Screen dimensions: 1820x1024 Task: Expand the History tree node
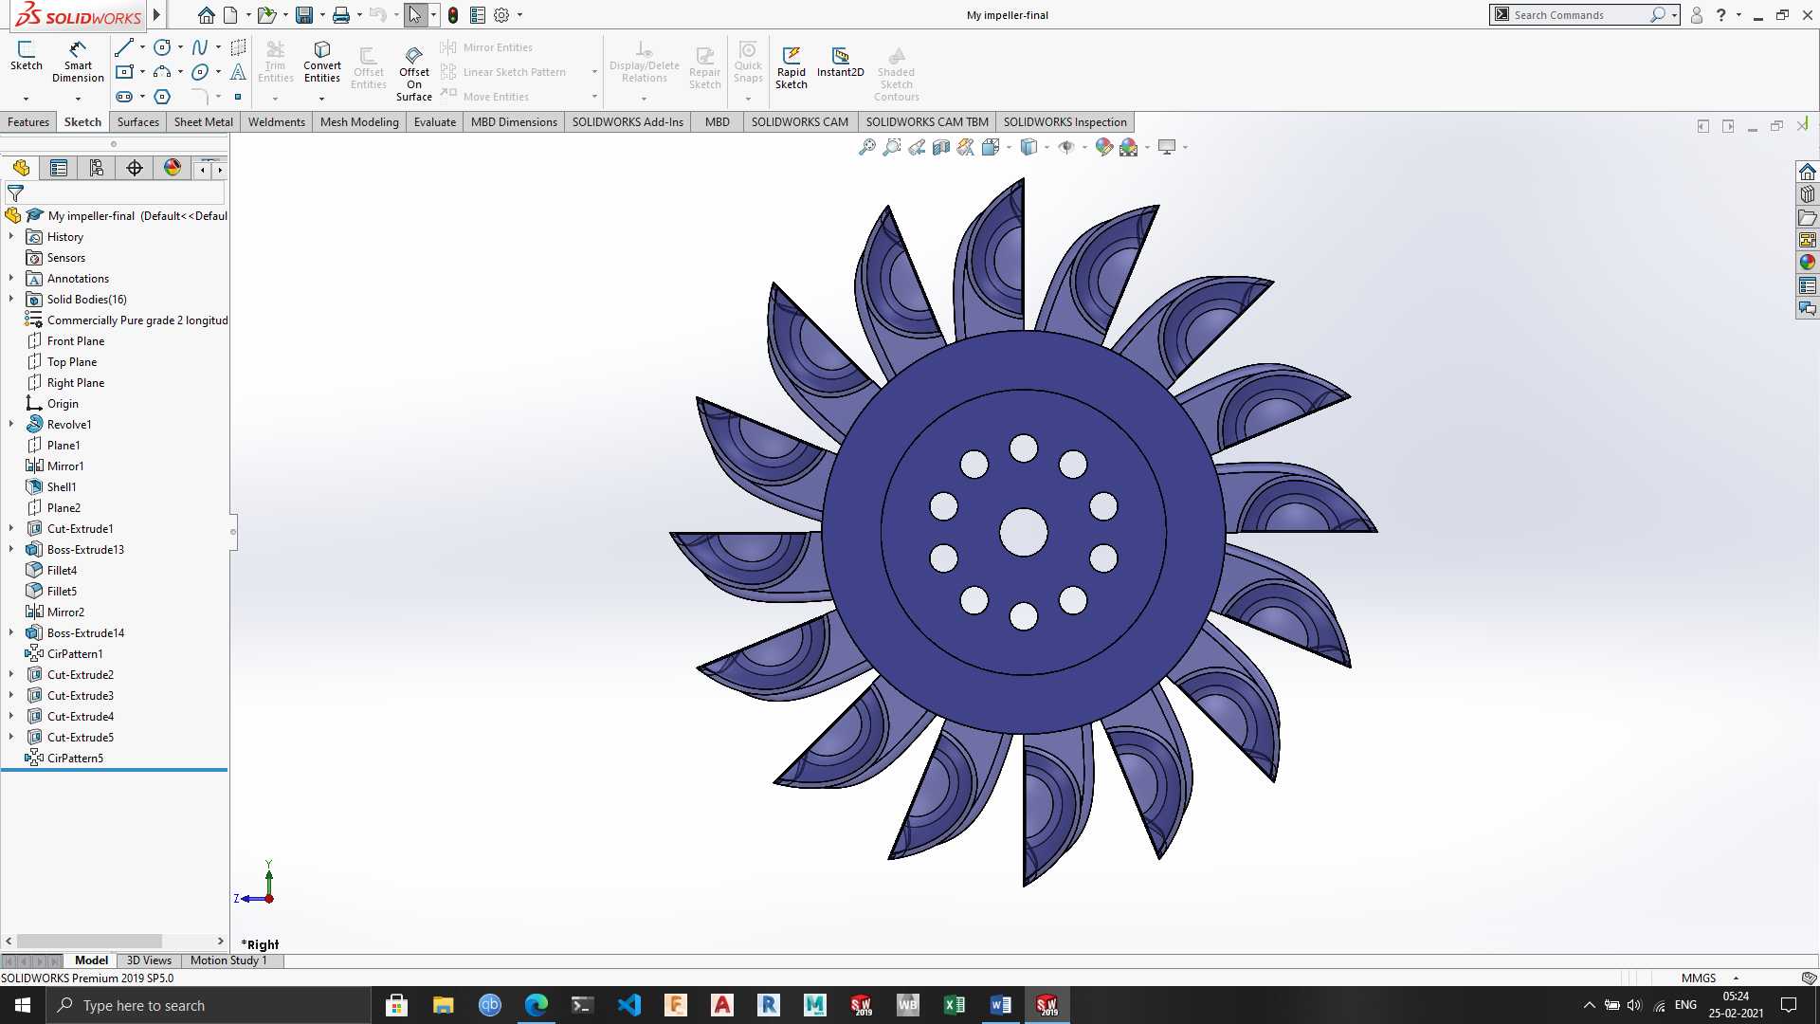(x=11, y=237)
